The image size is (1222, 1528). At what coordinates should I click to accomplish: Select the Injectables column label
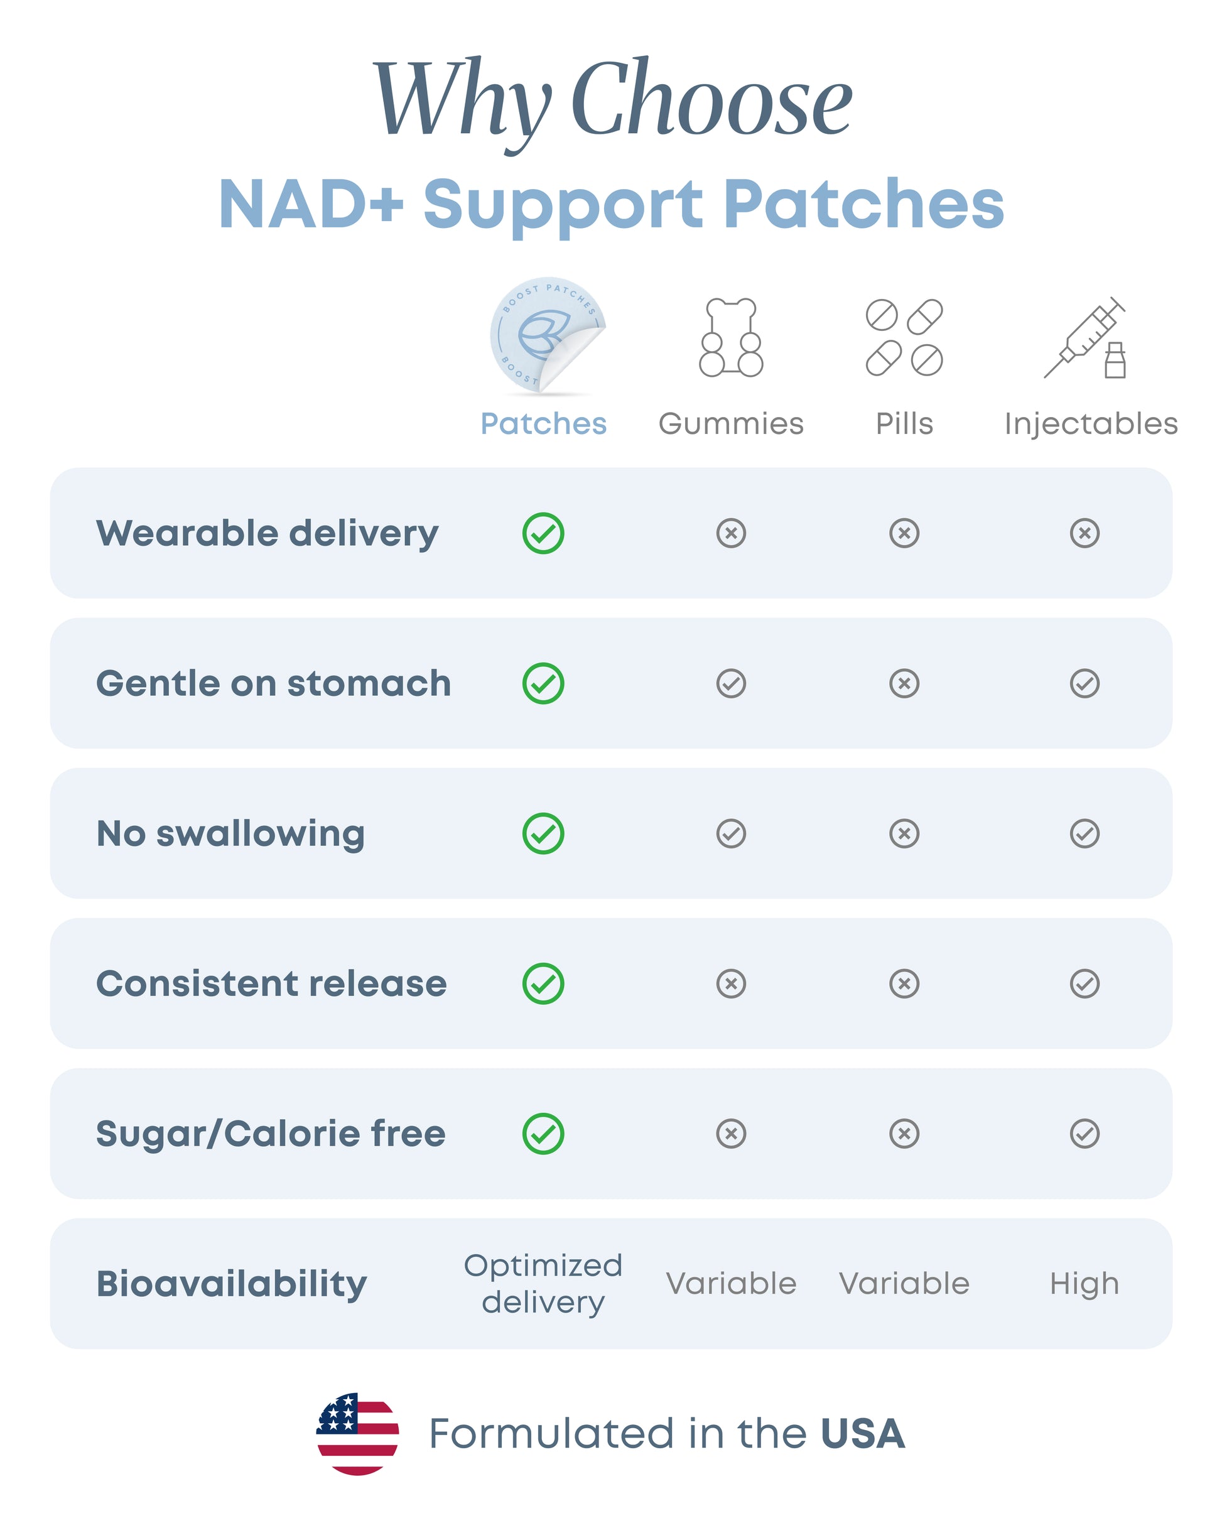(1091, 424)
